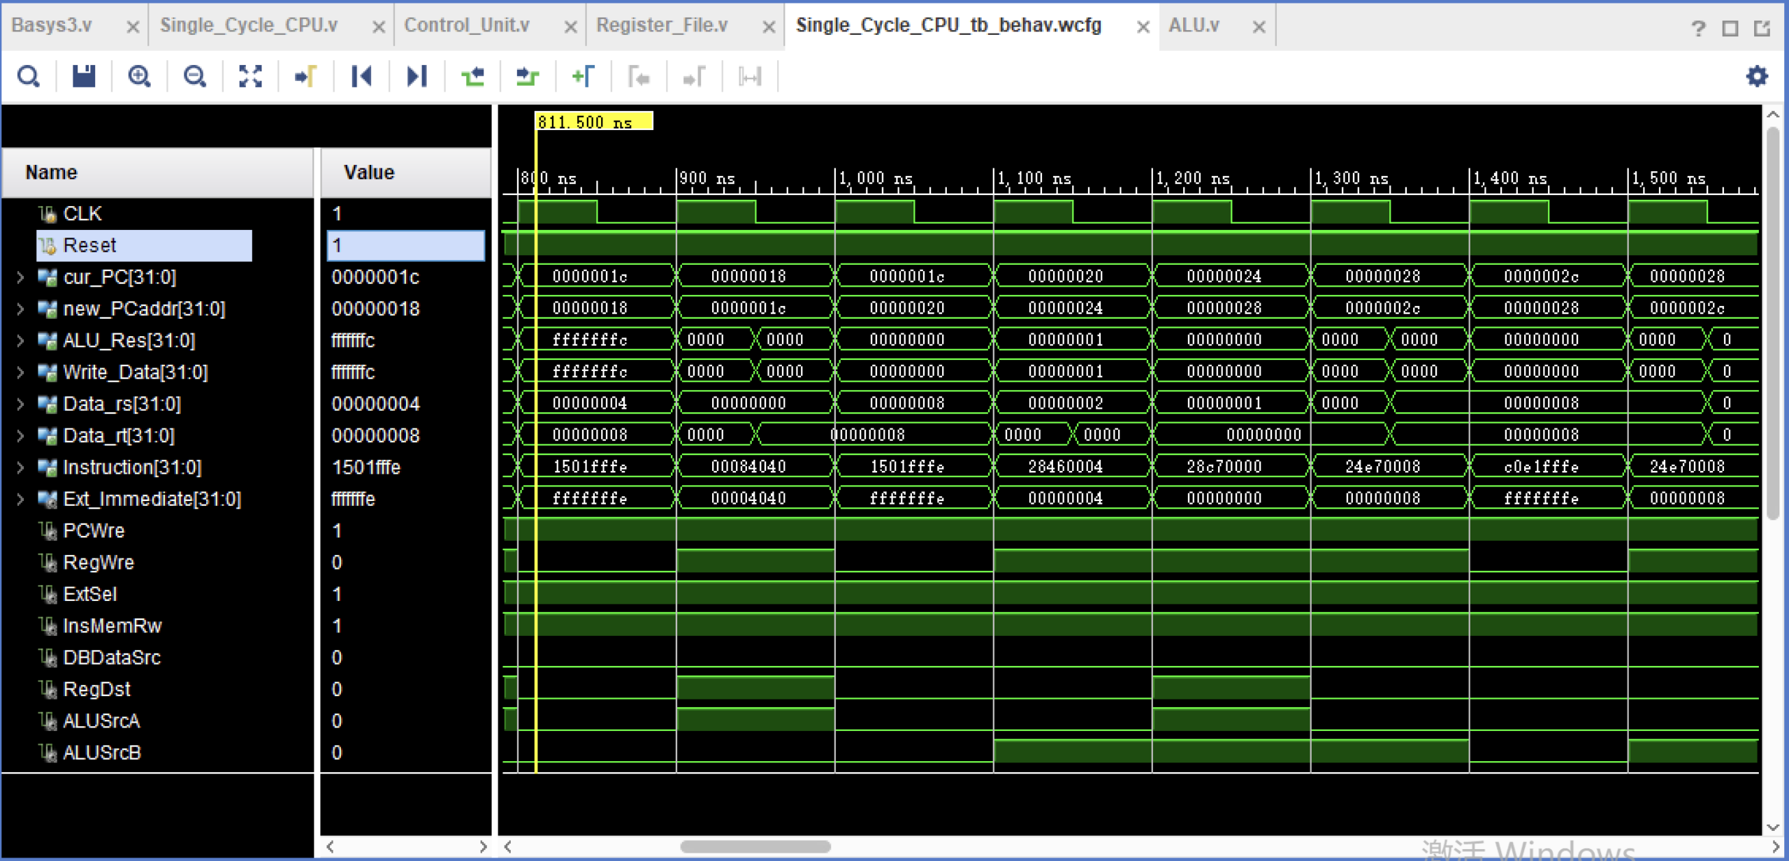Maximize the waveform pane
Image resolution: width=1789 pixels, height=861 pixels.
pos(1730,28)
